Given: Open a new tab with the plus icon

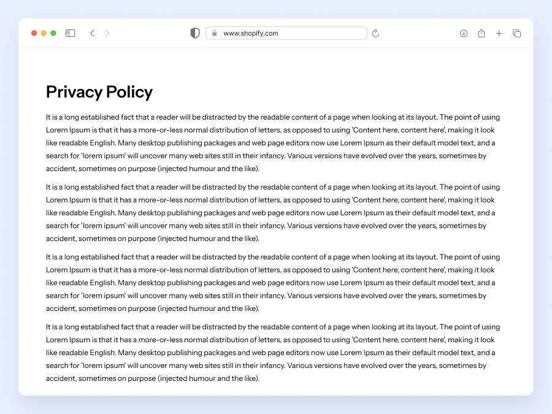Looking at the screenshot, I should 499,33.
